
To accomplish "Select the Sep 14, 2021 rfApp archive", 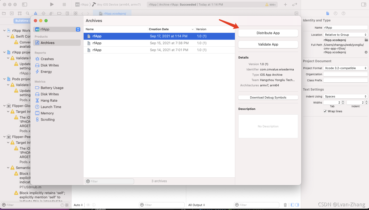I will pyautogui.click(x=159, y=50).
